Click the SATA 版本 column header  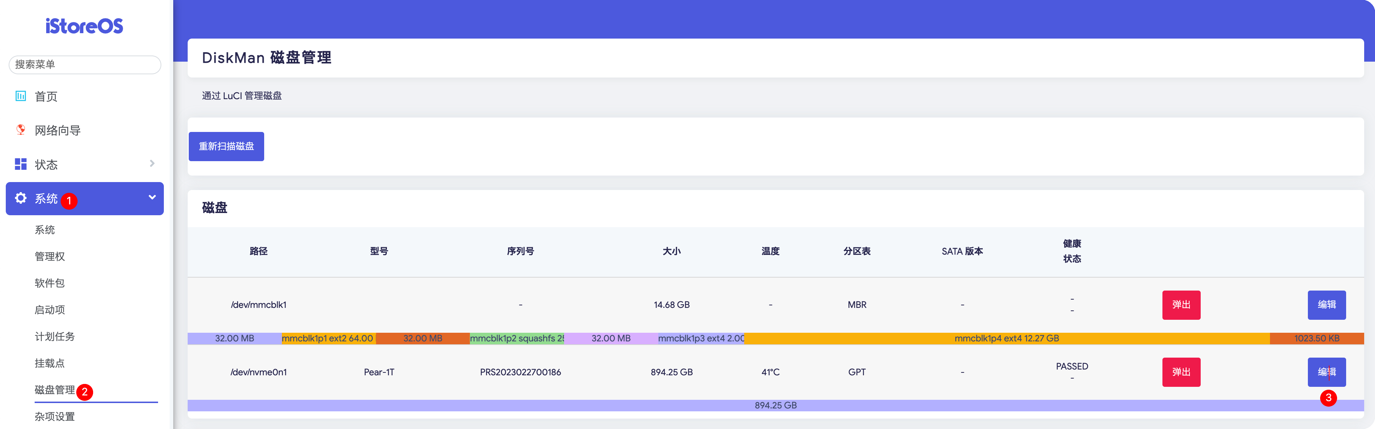962,251
